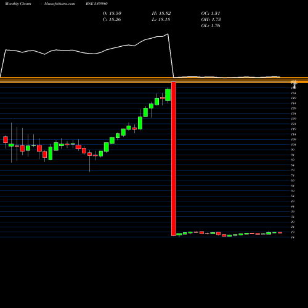Click the 119 price axis label
Screen dimensions: 308x308
coord(294,129)
